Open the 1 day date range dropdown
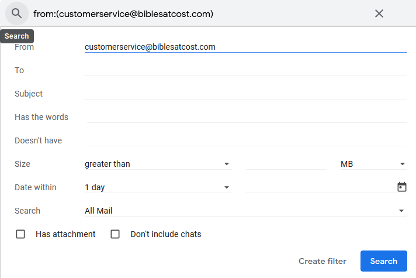The height and width of the screenshot is (278, 416). [158, 187]
